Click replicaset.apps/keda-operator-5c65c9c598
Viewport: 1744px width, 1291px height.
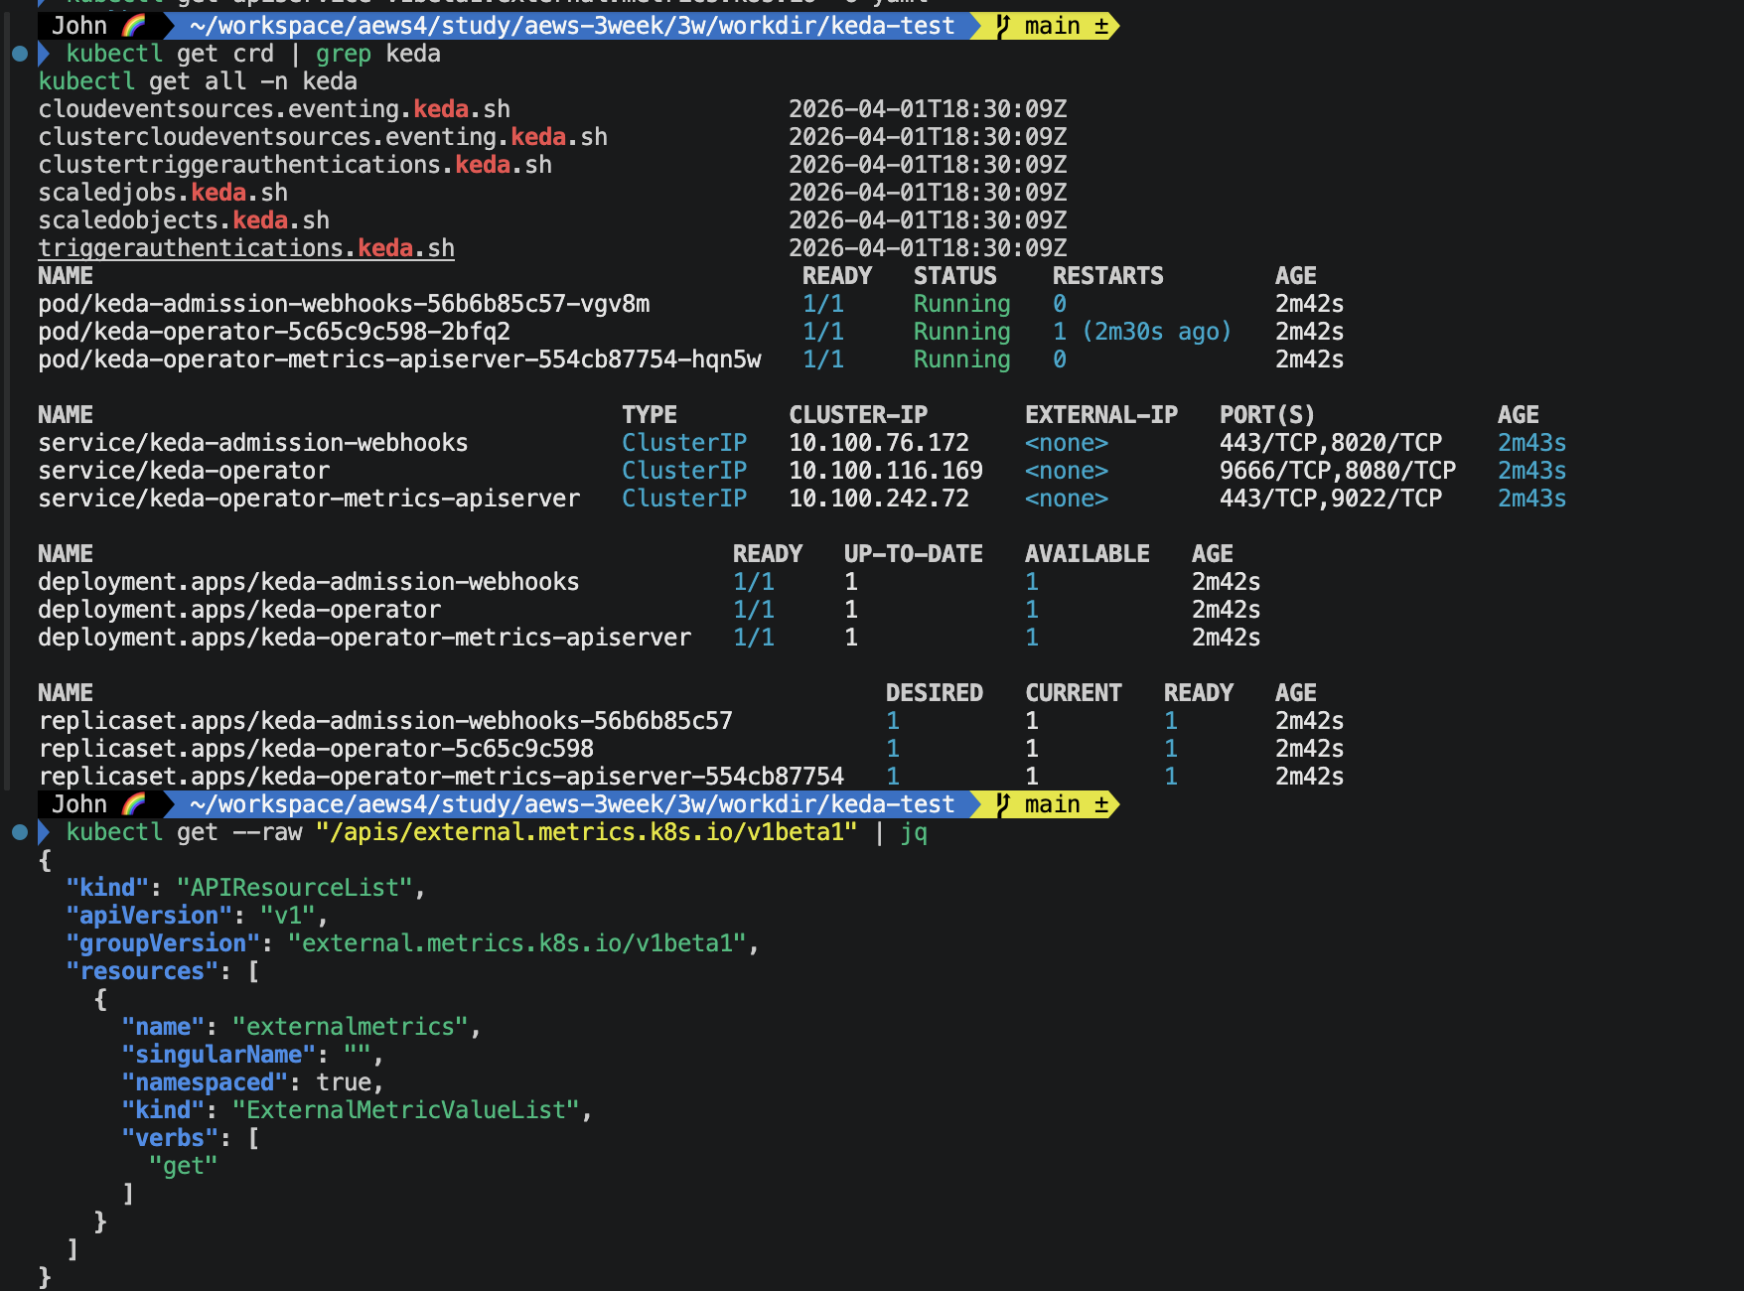point(316,749)
